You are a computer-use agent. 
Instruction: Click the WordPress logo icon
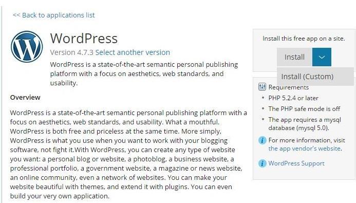click(x=27, y=47)
